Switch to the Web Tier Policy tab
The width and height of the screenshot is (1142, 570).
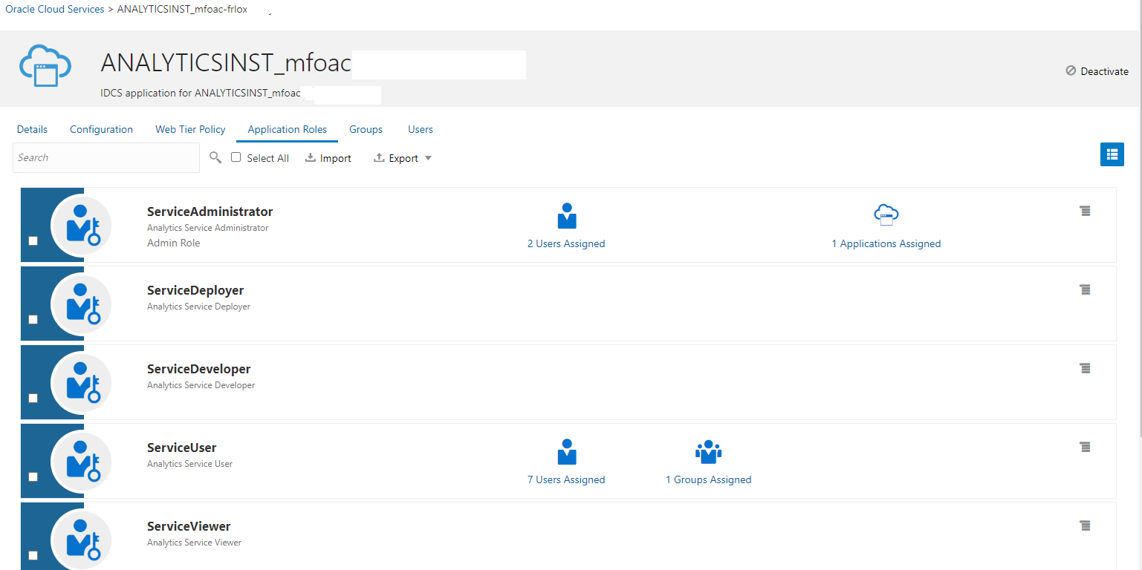[x=190, y=129]
